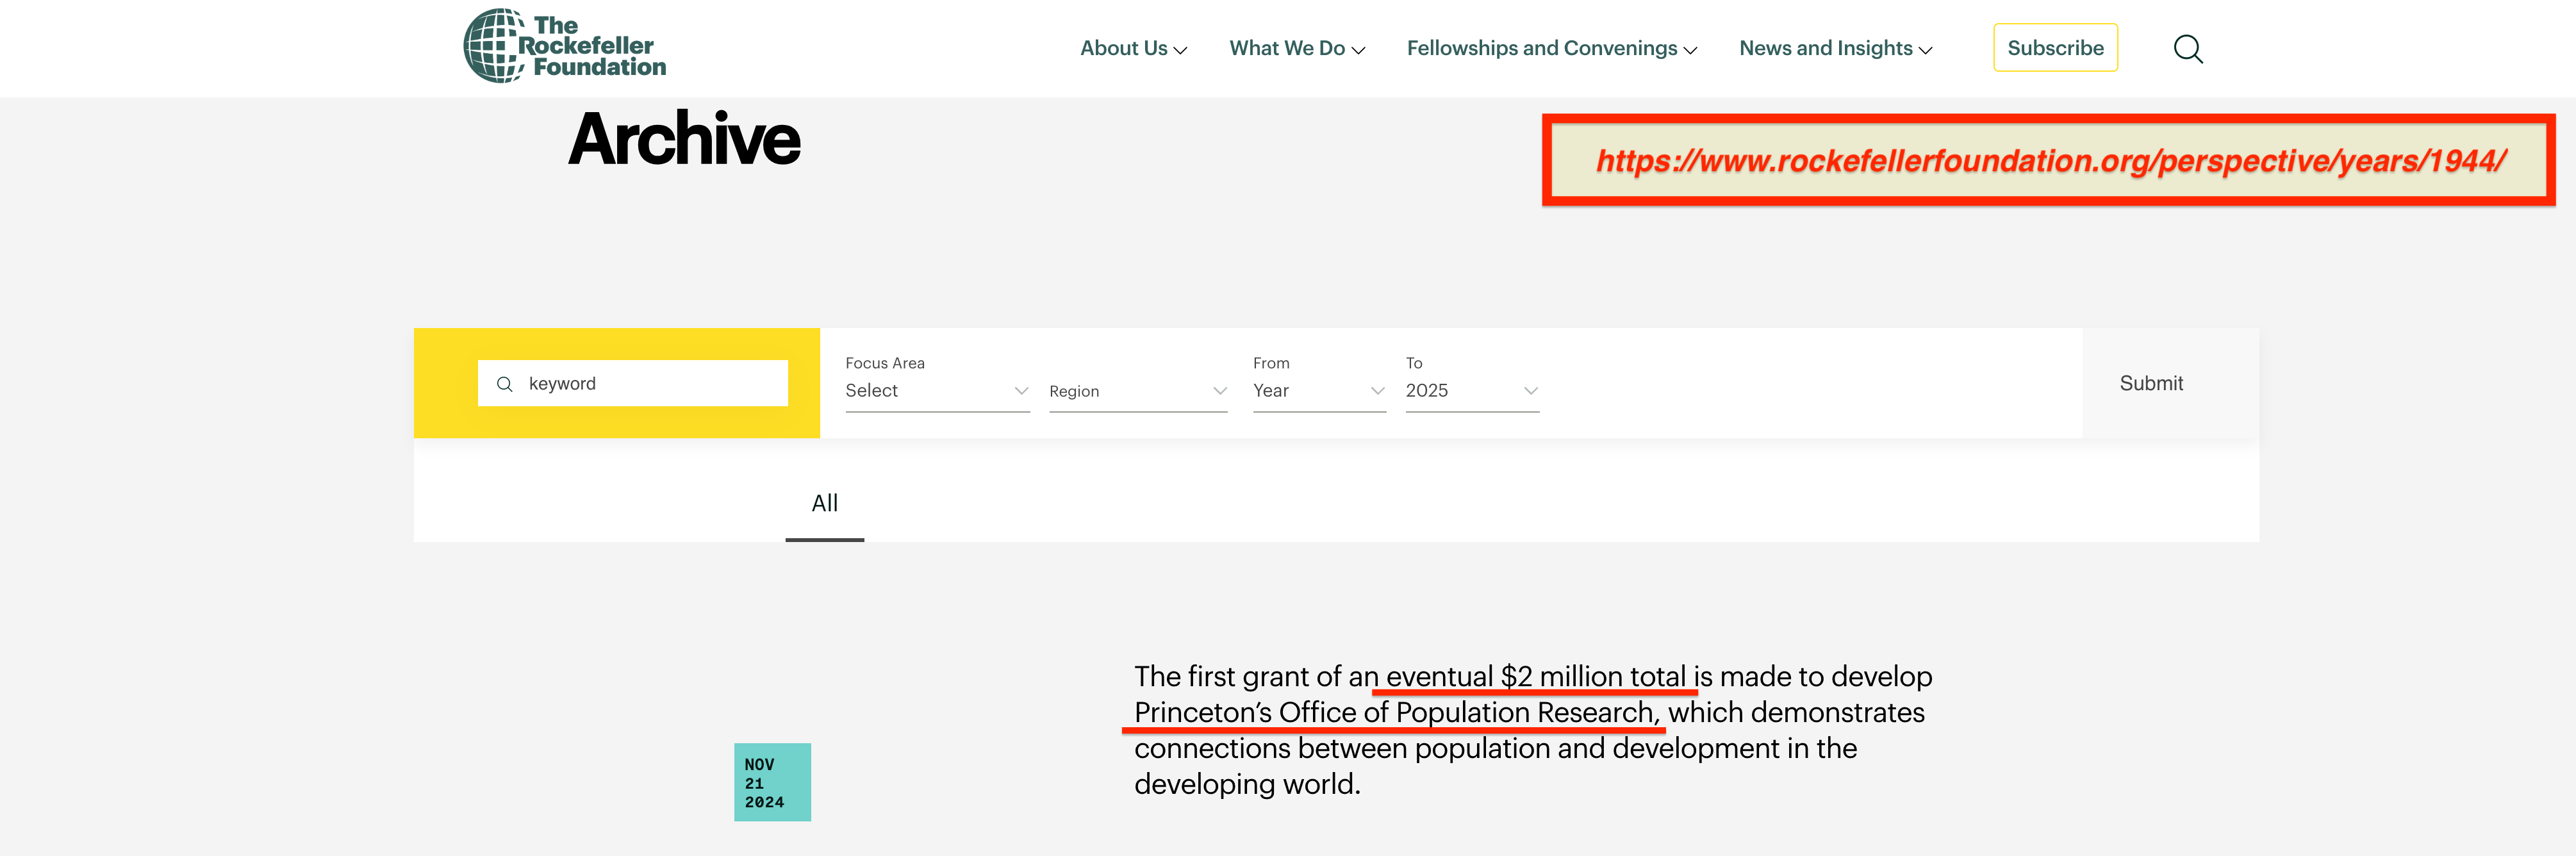Open the Focus Area Select dropdown

(937, 391)
